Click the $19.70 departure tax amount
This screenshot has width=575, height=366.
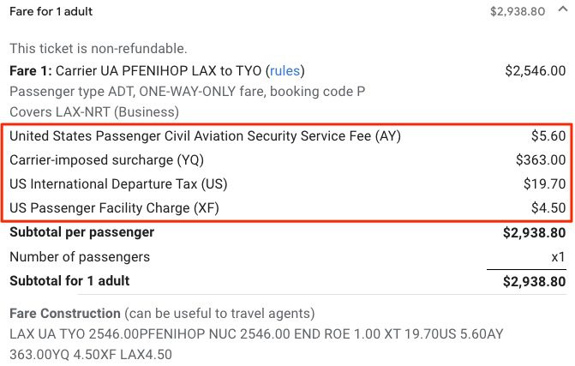tap(544, 183)
